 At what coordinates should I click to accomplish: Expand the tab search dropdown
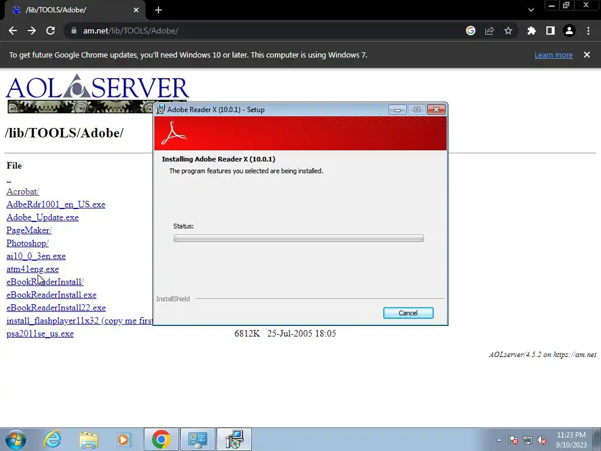(x=531, y=10)
